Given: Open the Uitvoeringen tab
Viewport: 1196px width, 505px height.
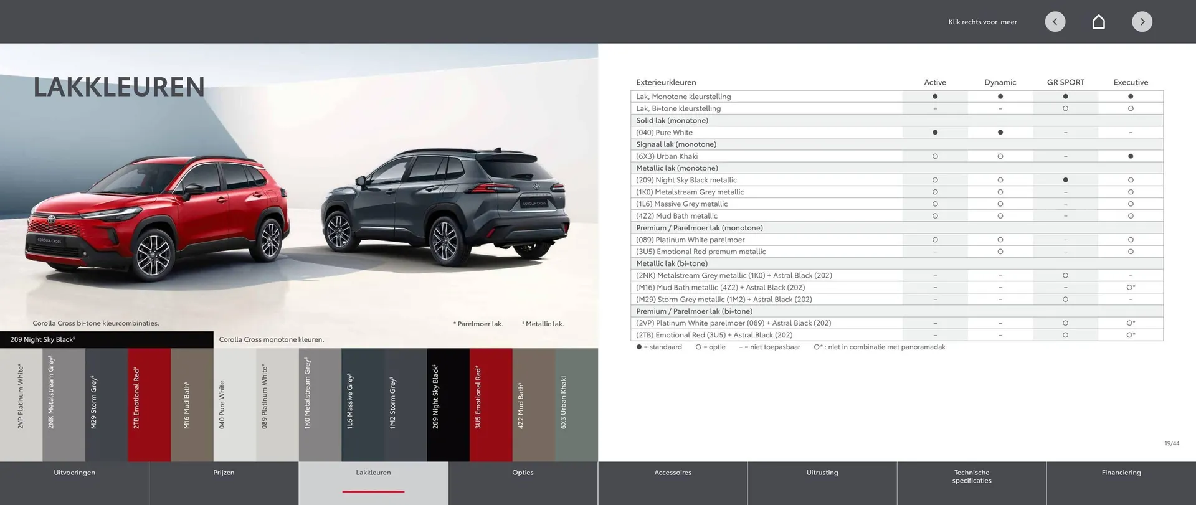Looking at the screenshot, I should [75, 483].
